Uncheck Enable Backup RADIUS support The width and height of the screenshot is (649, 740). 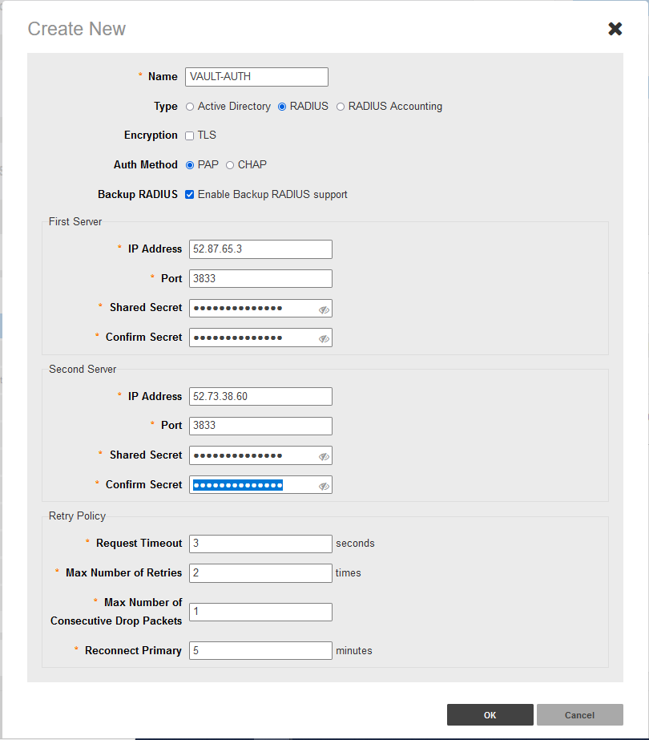coord(190,195)
